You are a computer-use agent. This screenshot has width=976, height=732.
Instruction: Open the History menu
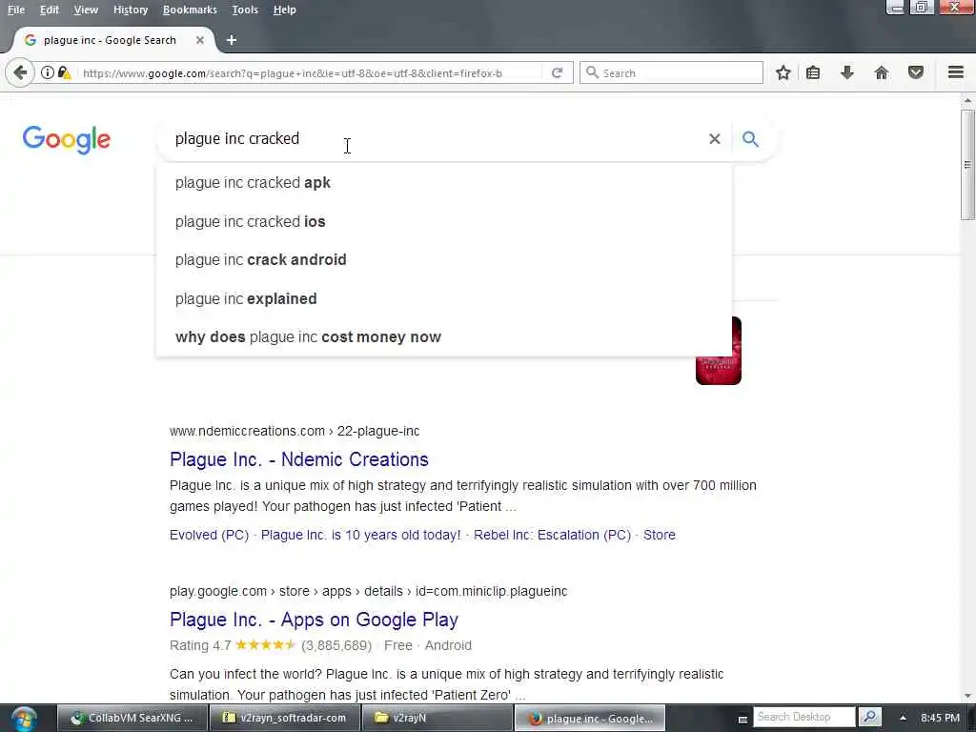pyautogui.click(x=131, y=10)
